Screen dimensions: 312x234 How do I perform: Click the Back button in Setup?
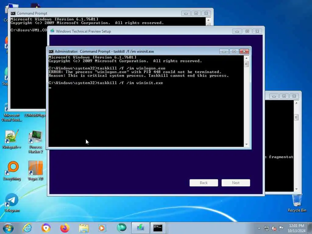pyautogui.click(x=204, y=183)
